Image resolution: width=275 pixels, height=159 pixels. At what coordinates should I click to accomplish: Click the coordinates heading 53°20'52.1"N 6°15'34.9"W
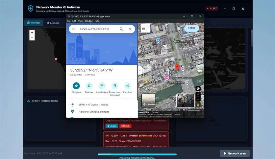tap(91, 70)
